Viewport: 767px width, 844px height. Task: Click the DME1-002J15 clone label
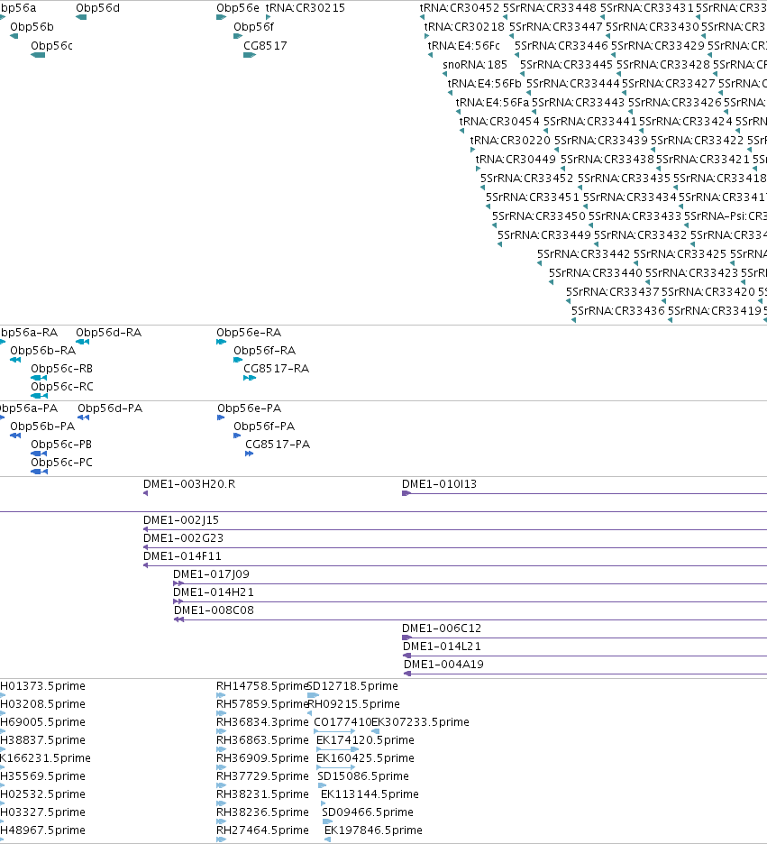[x=181, y=520]
